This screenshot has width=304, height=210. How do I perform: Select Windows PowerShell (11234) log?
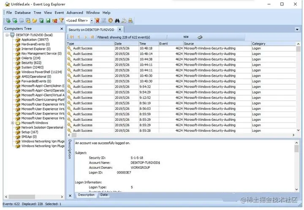point(41,72)
